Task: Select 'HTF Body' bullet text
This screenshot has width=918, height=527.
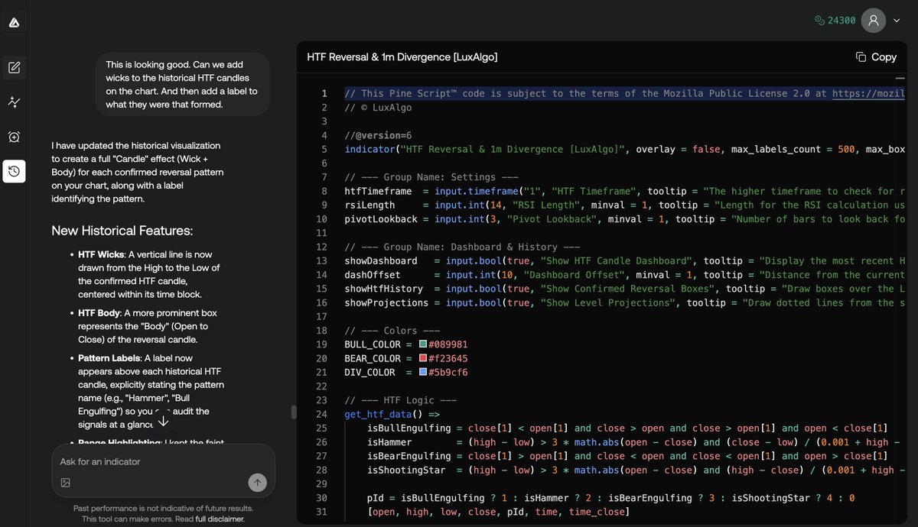Action: click(x=99, y=313)
